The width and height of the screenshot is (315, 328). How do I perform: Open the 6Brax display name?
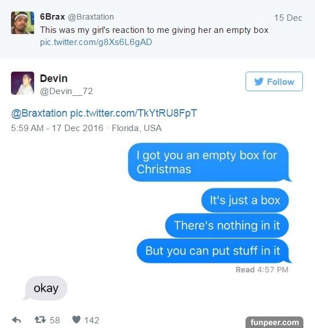click(53, 17)
